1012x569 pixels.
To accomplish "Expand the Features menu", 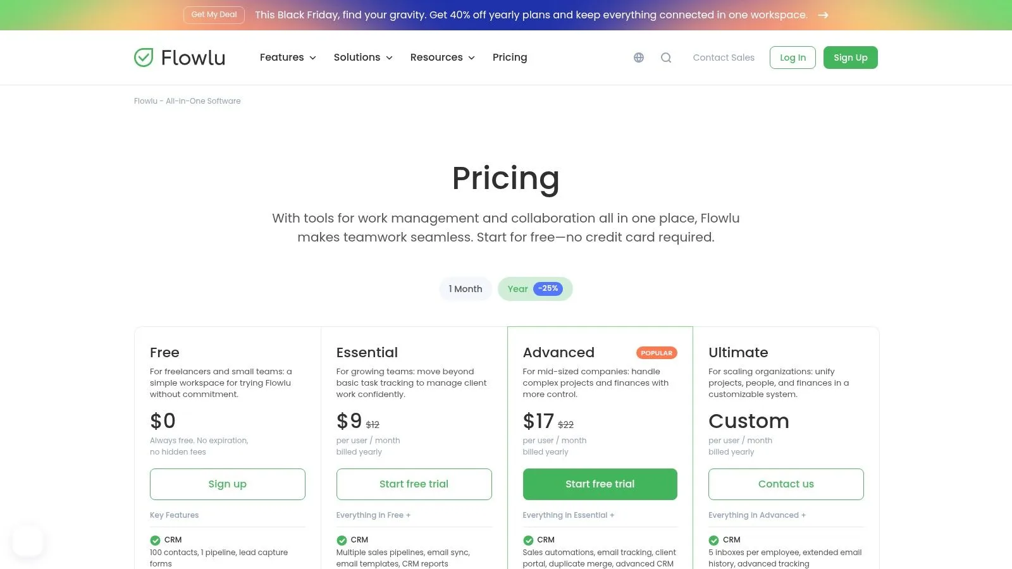I will click(288, 58).
